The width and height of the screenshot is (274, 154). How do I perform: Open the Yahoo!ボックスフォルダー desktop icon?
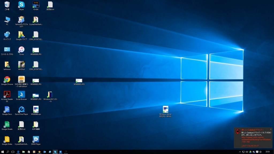coord(21,21)
